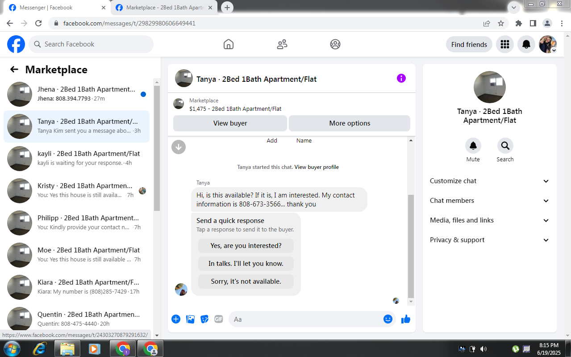
Task: Send quick response "In talks. I'll let you know."
Action: (x=246, y=264)
